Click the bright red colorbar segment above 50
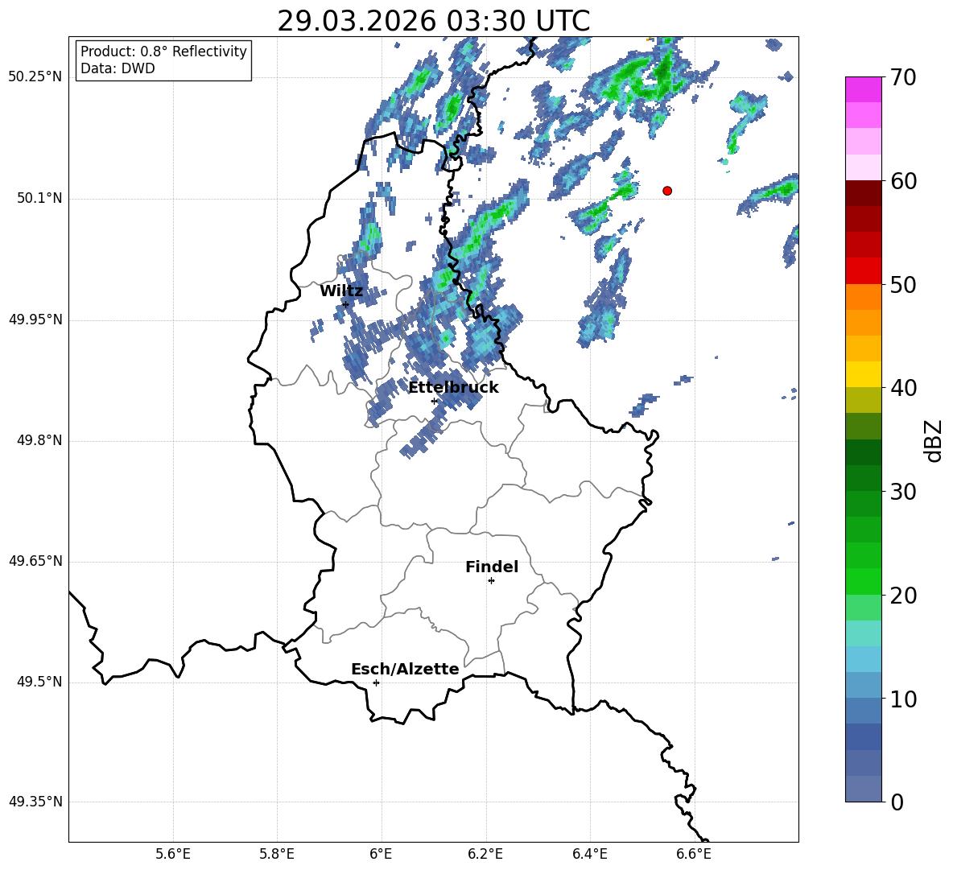 tap(863, 271)
